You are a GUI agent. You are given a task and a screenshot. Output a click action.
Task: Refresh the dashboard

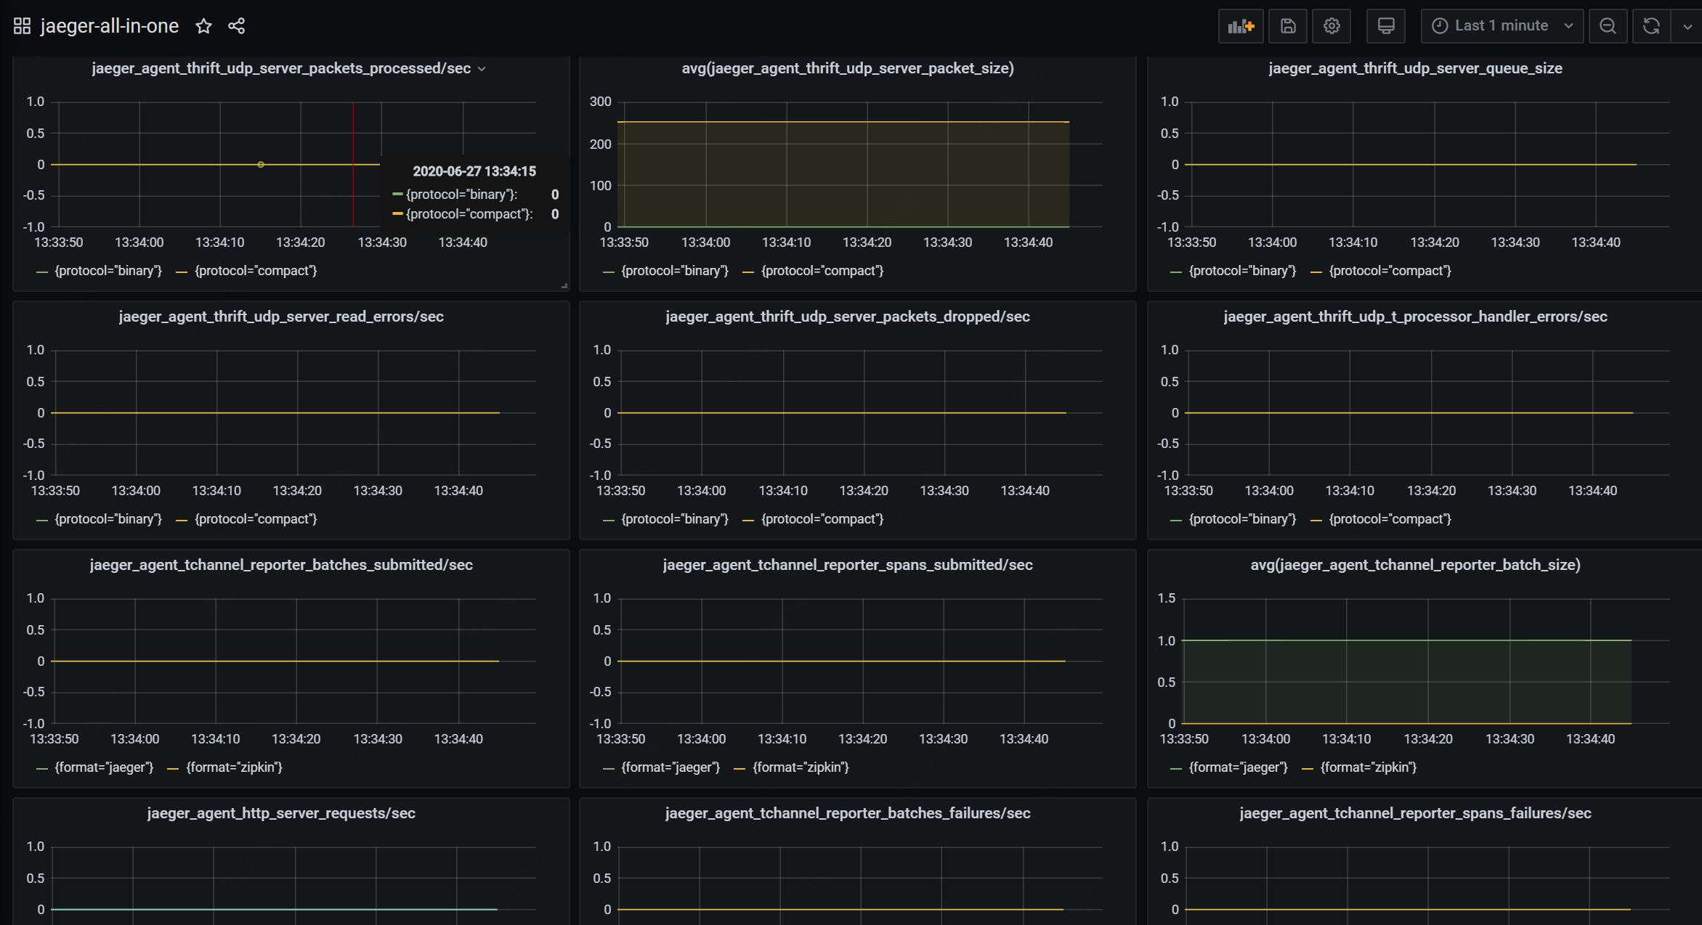[x=1651, y=26]
